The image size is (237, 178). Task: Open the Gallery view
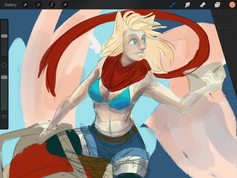coord(10,5)
